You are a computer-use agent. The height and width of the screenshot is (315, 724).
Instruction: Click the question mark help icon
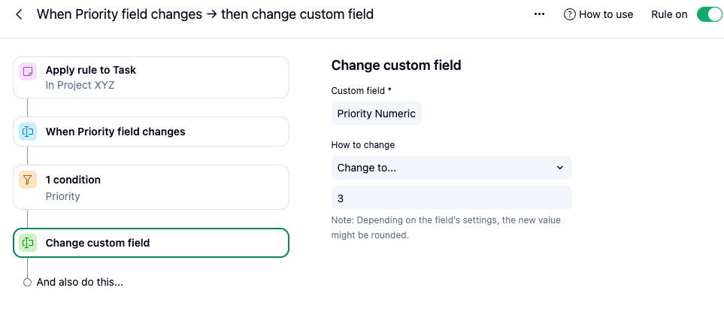coord(569,14)
